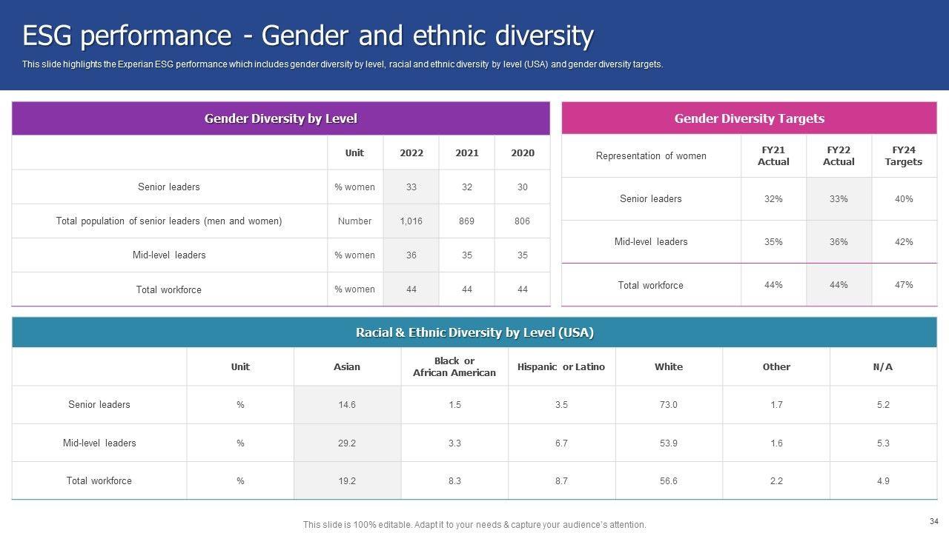Click the FY22 Actual column header
Viewport: 949px width, 533px height.
[x=839, y=155]
